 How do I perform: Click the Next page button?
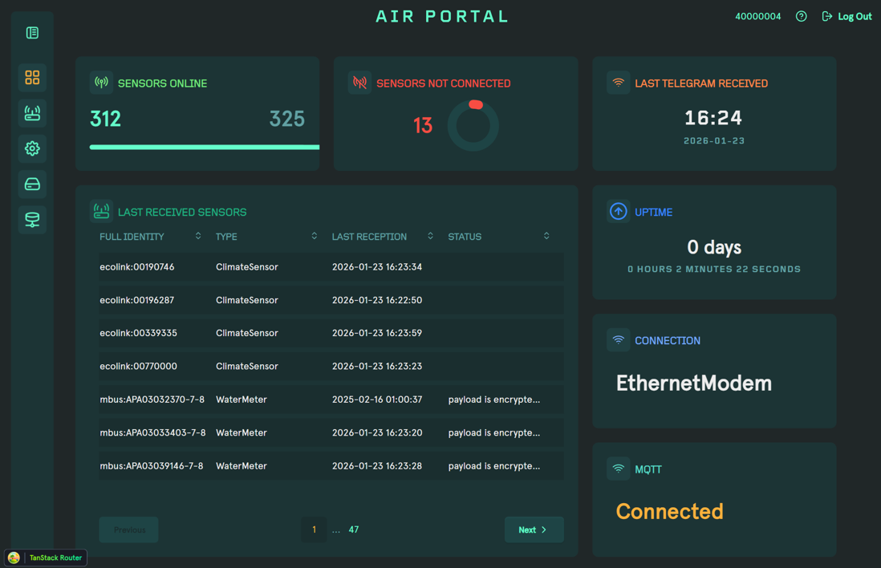click(x=534, y=529)
